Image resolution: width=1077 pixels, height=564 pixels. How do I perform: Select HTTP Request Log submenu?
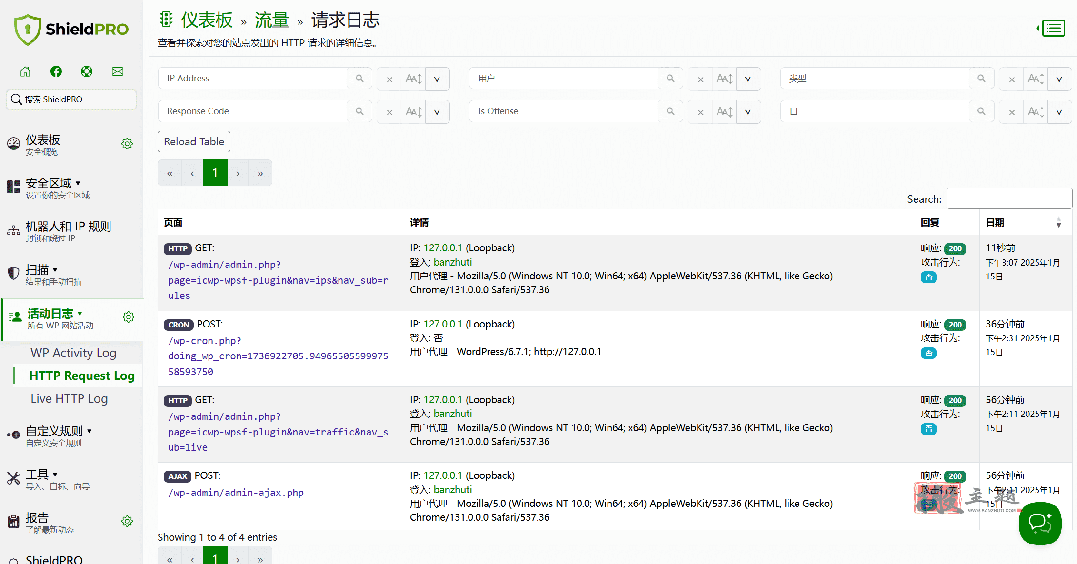(82, 376)
